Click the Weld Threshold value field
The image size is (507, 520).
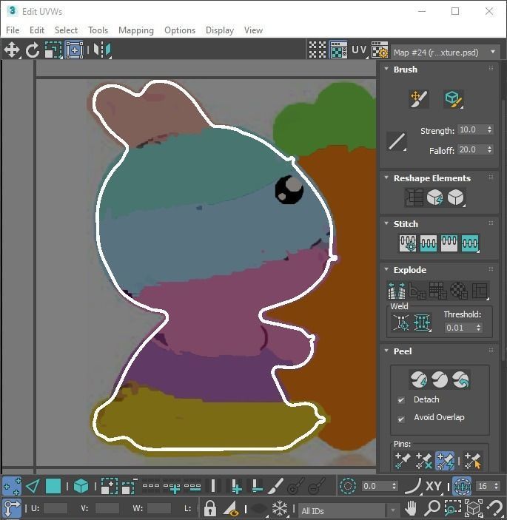[x=460, y=328]
